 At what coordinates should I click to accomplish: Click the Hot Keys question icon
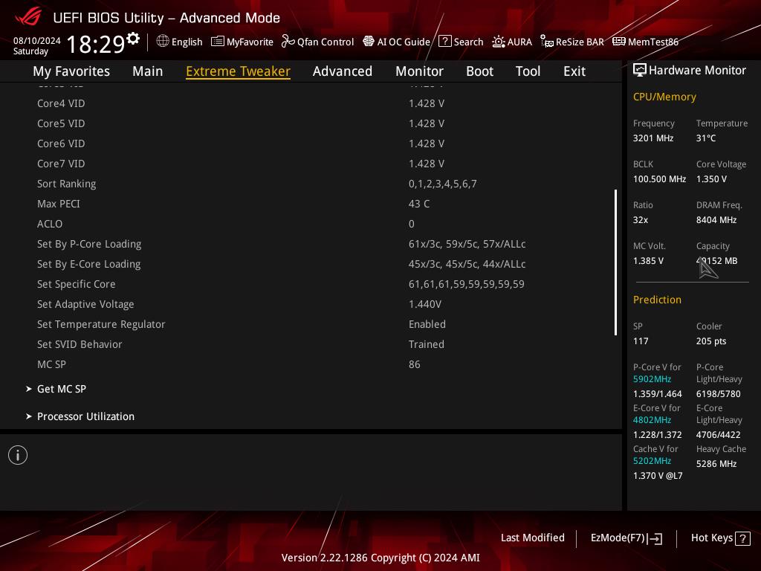742,538
